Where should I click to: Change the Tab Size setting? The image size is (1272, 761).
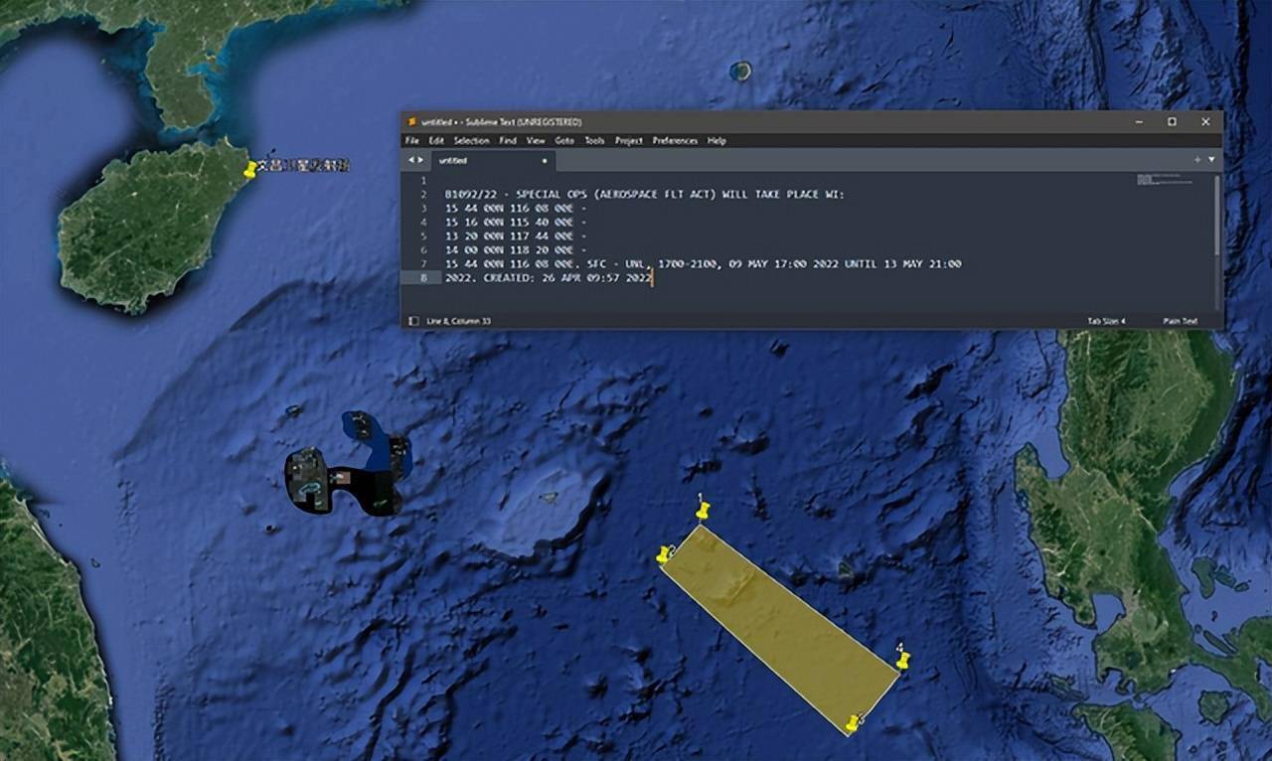click(x=1106, y=321)
